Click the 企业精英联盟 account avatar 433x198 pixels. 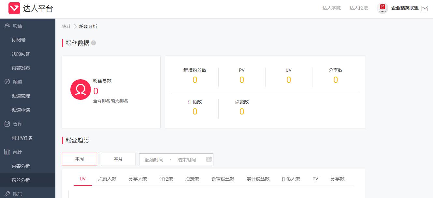pos(382,8)
